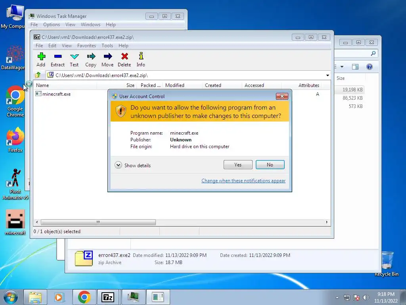The width and height of the screenshot is (406, 305).
Task: Click the volume speaker tray icon
Action: tap(366, 297)
